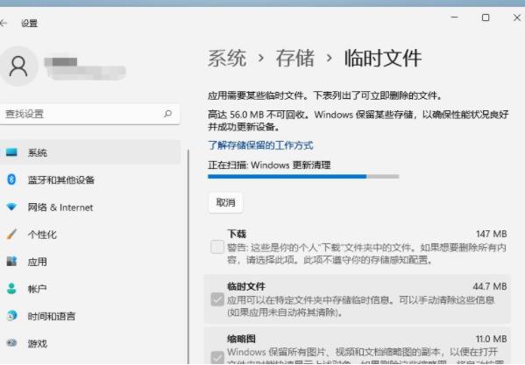Click the search magnifier icon

tap(167, 114)
